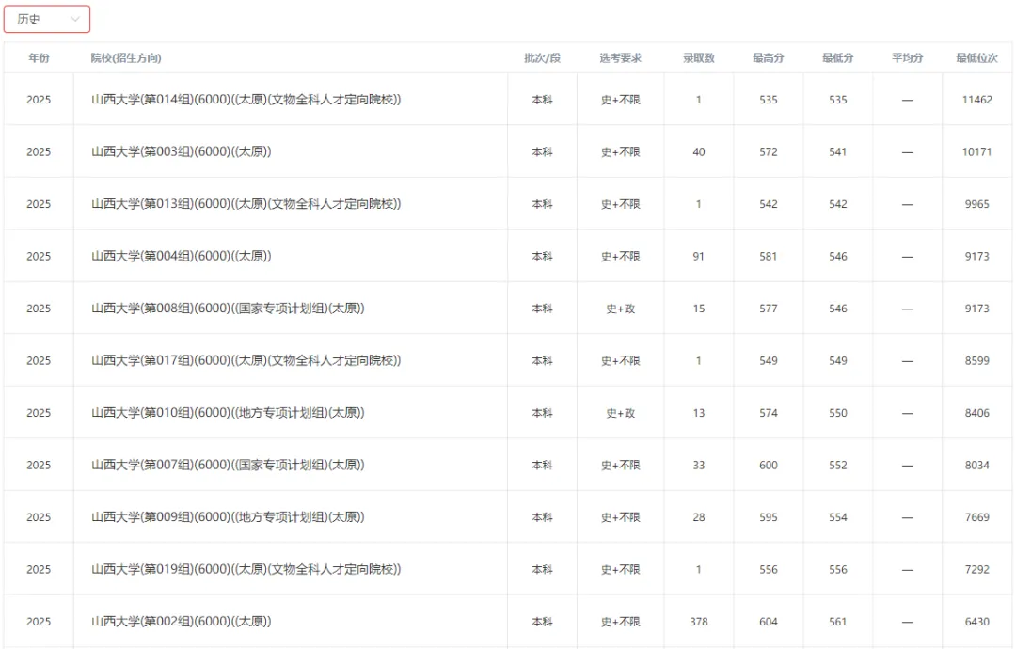Select the 山西大学(第003组) row name

(182, 152)
